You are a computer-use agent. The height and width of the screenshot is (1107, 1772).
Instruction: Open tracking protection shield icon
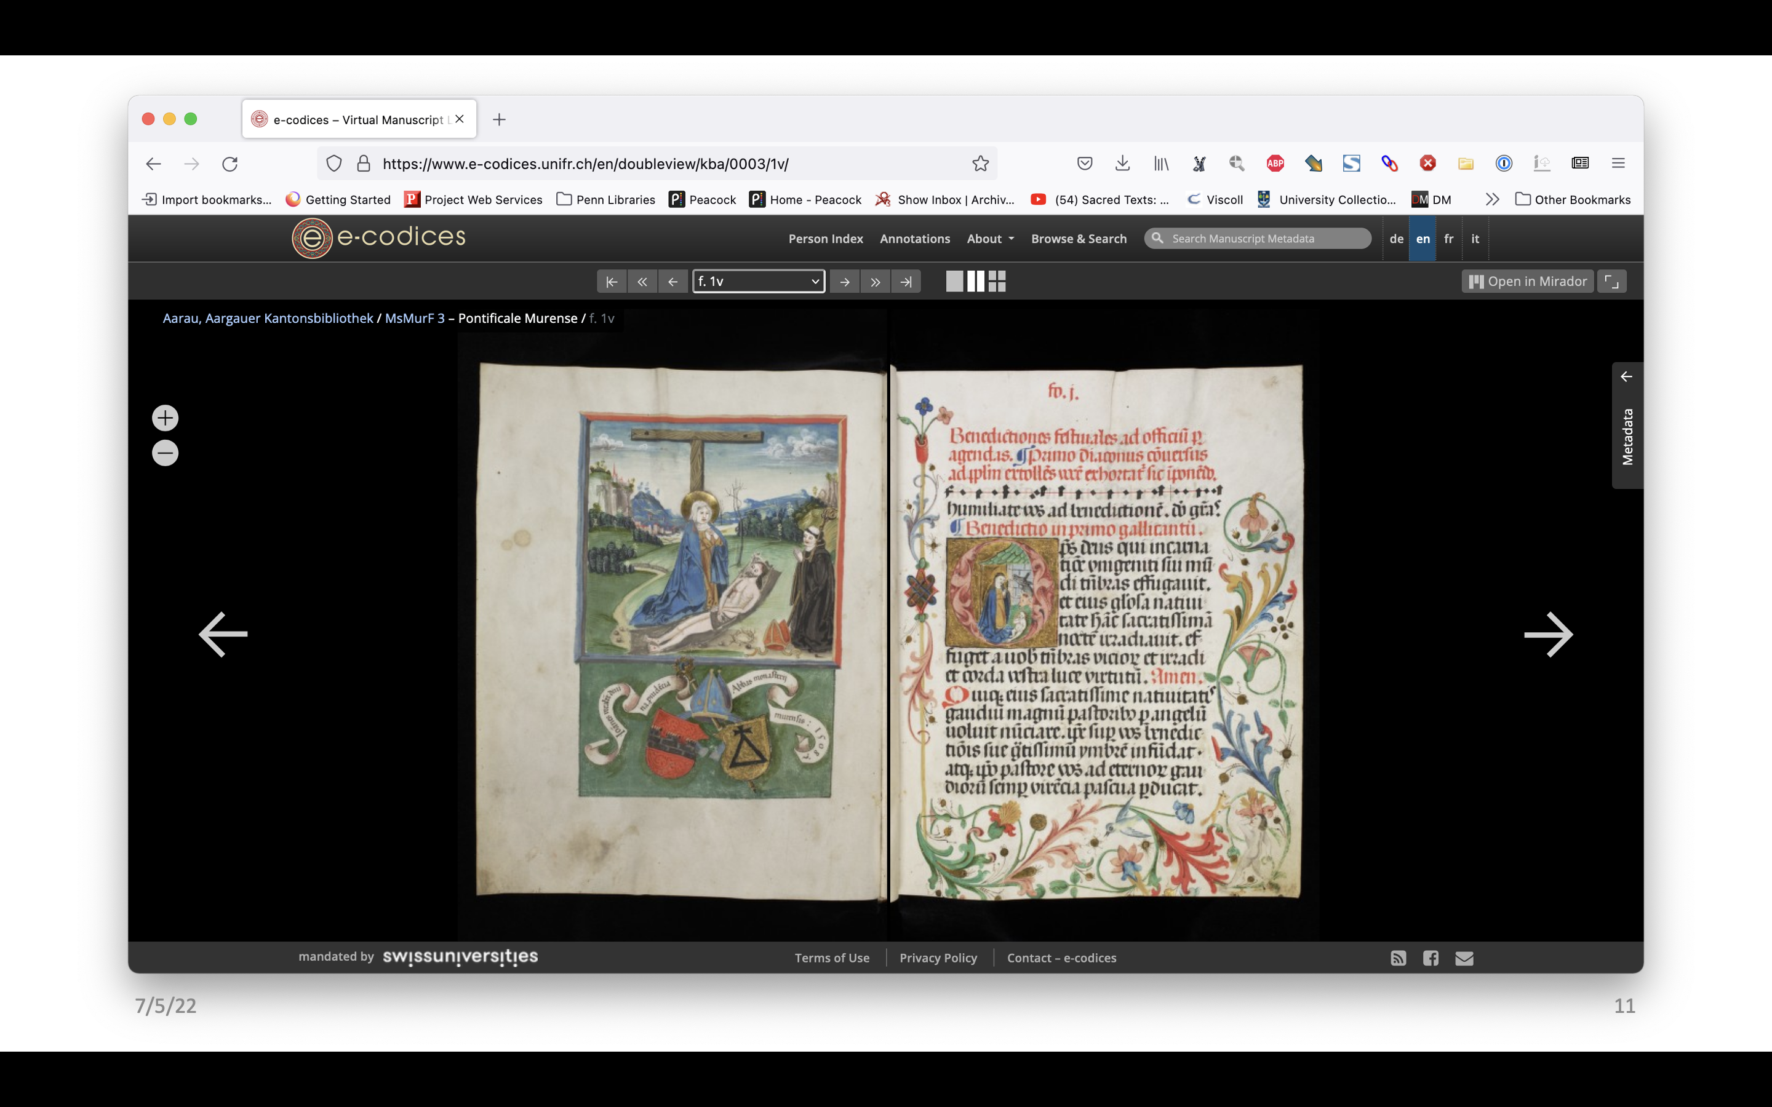point(334,163)
